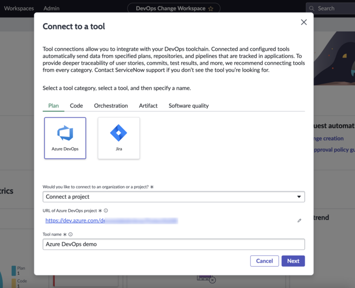Image resolution: width=355 pixels, height=288 pixels.
Task: Select the Azure DevOps tool card
Action: (x=65, y=138)
